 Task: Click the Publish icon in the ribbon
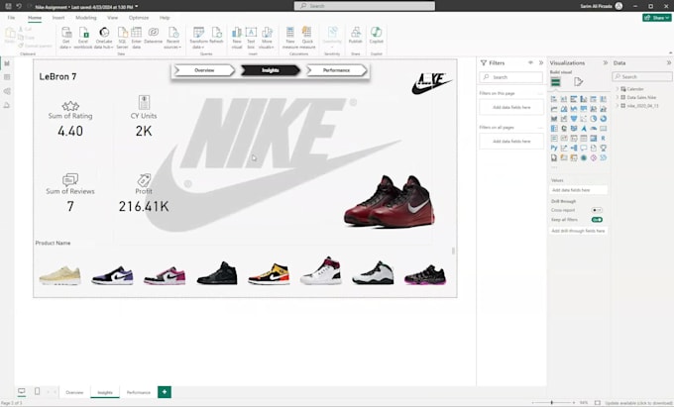(355, 34)
